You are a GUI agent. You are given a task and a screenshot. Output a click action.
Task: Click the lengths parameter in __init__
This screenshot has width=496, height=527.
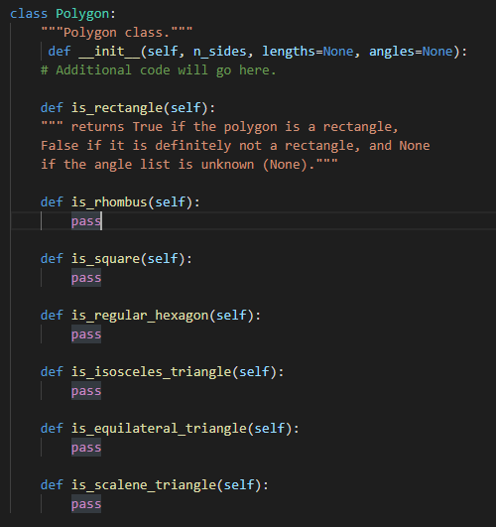[x=289, y=52]
